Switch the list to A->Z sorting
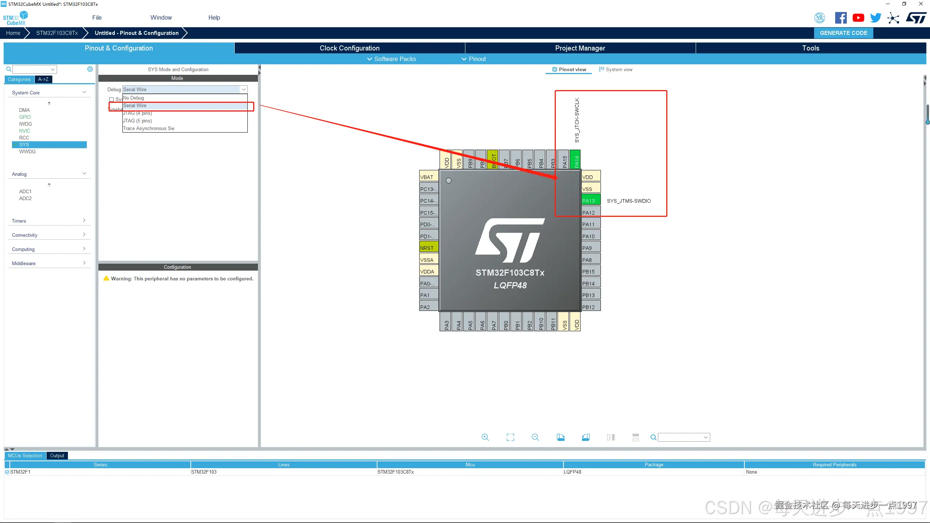Image resolution: width=930 pixels, height=523 pixels. click(43, 79)
